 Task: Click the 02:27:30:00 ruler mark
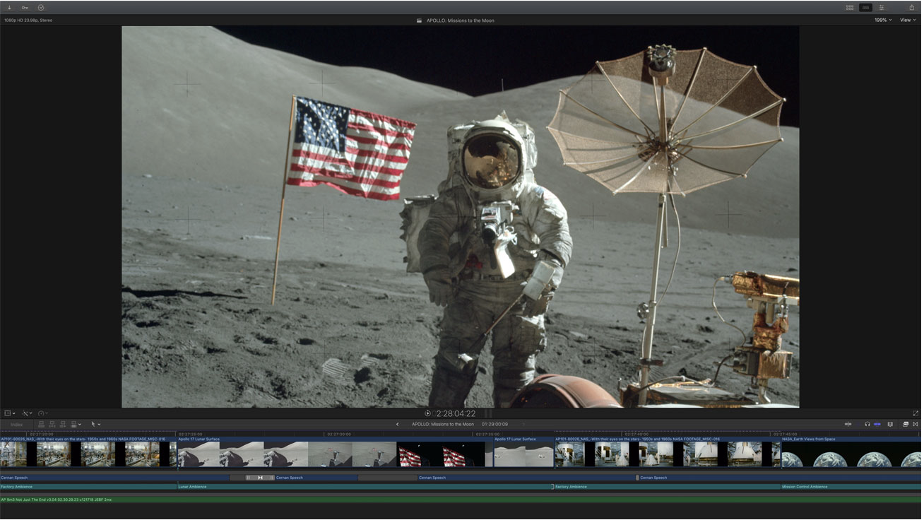point(339,434)
